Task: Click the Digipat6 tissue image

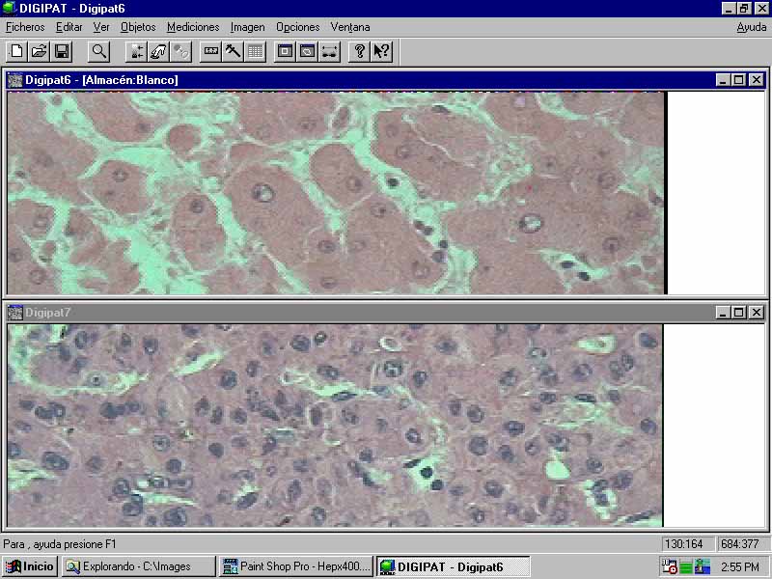Action: [x=336, y=193]
